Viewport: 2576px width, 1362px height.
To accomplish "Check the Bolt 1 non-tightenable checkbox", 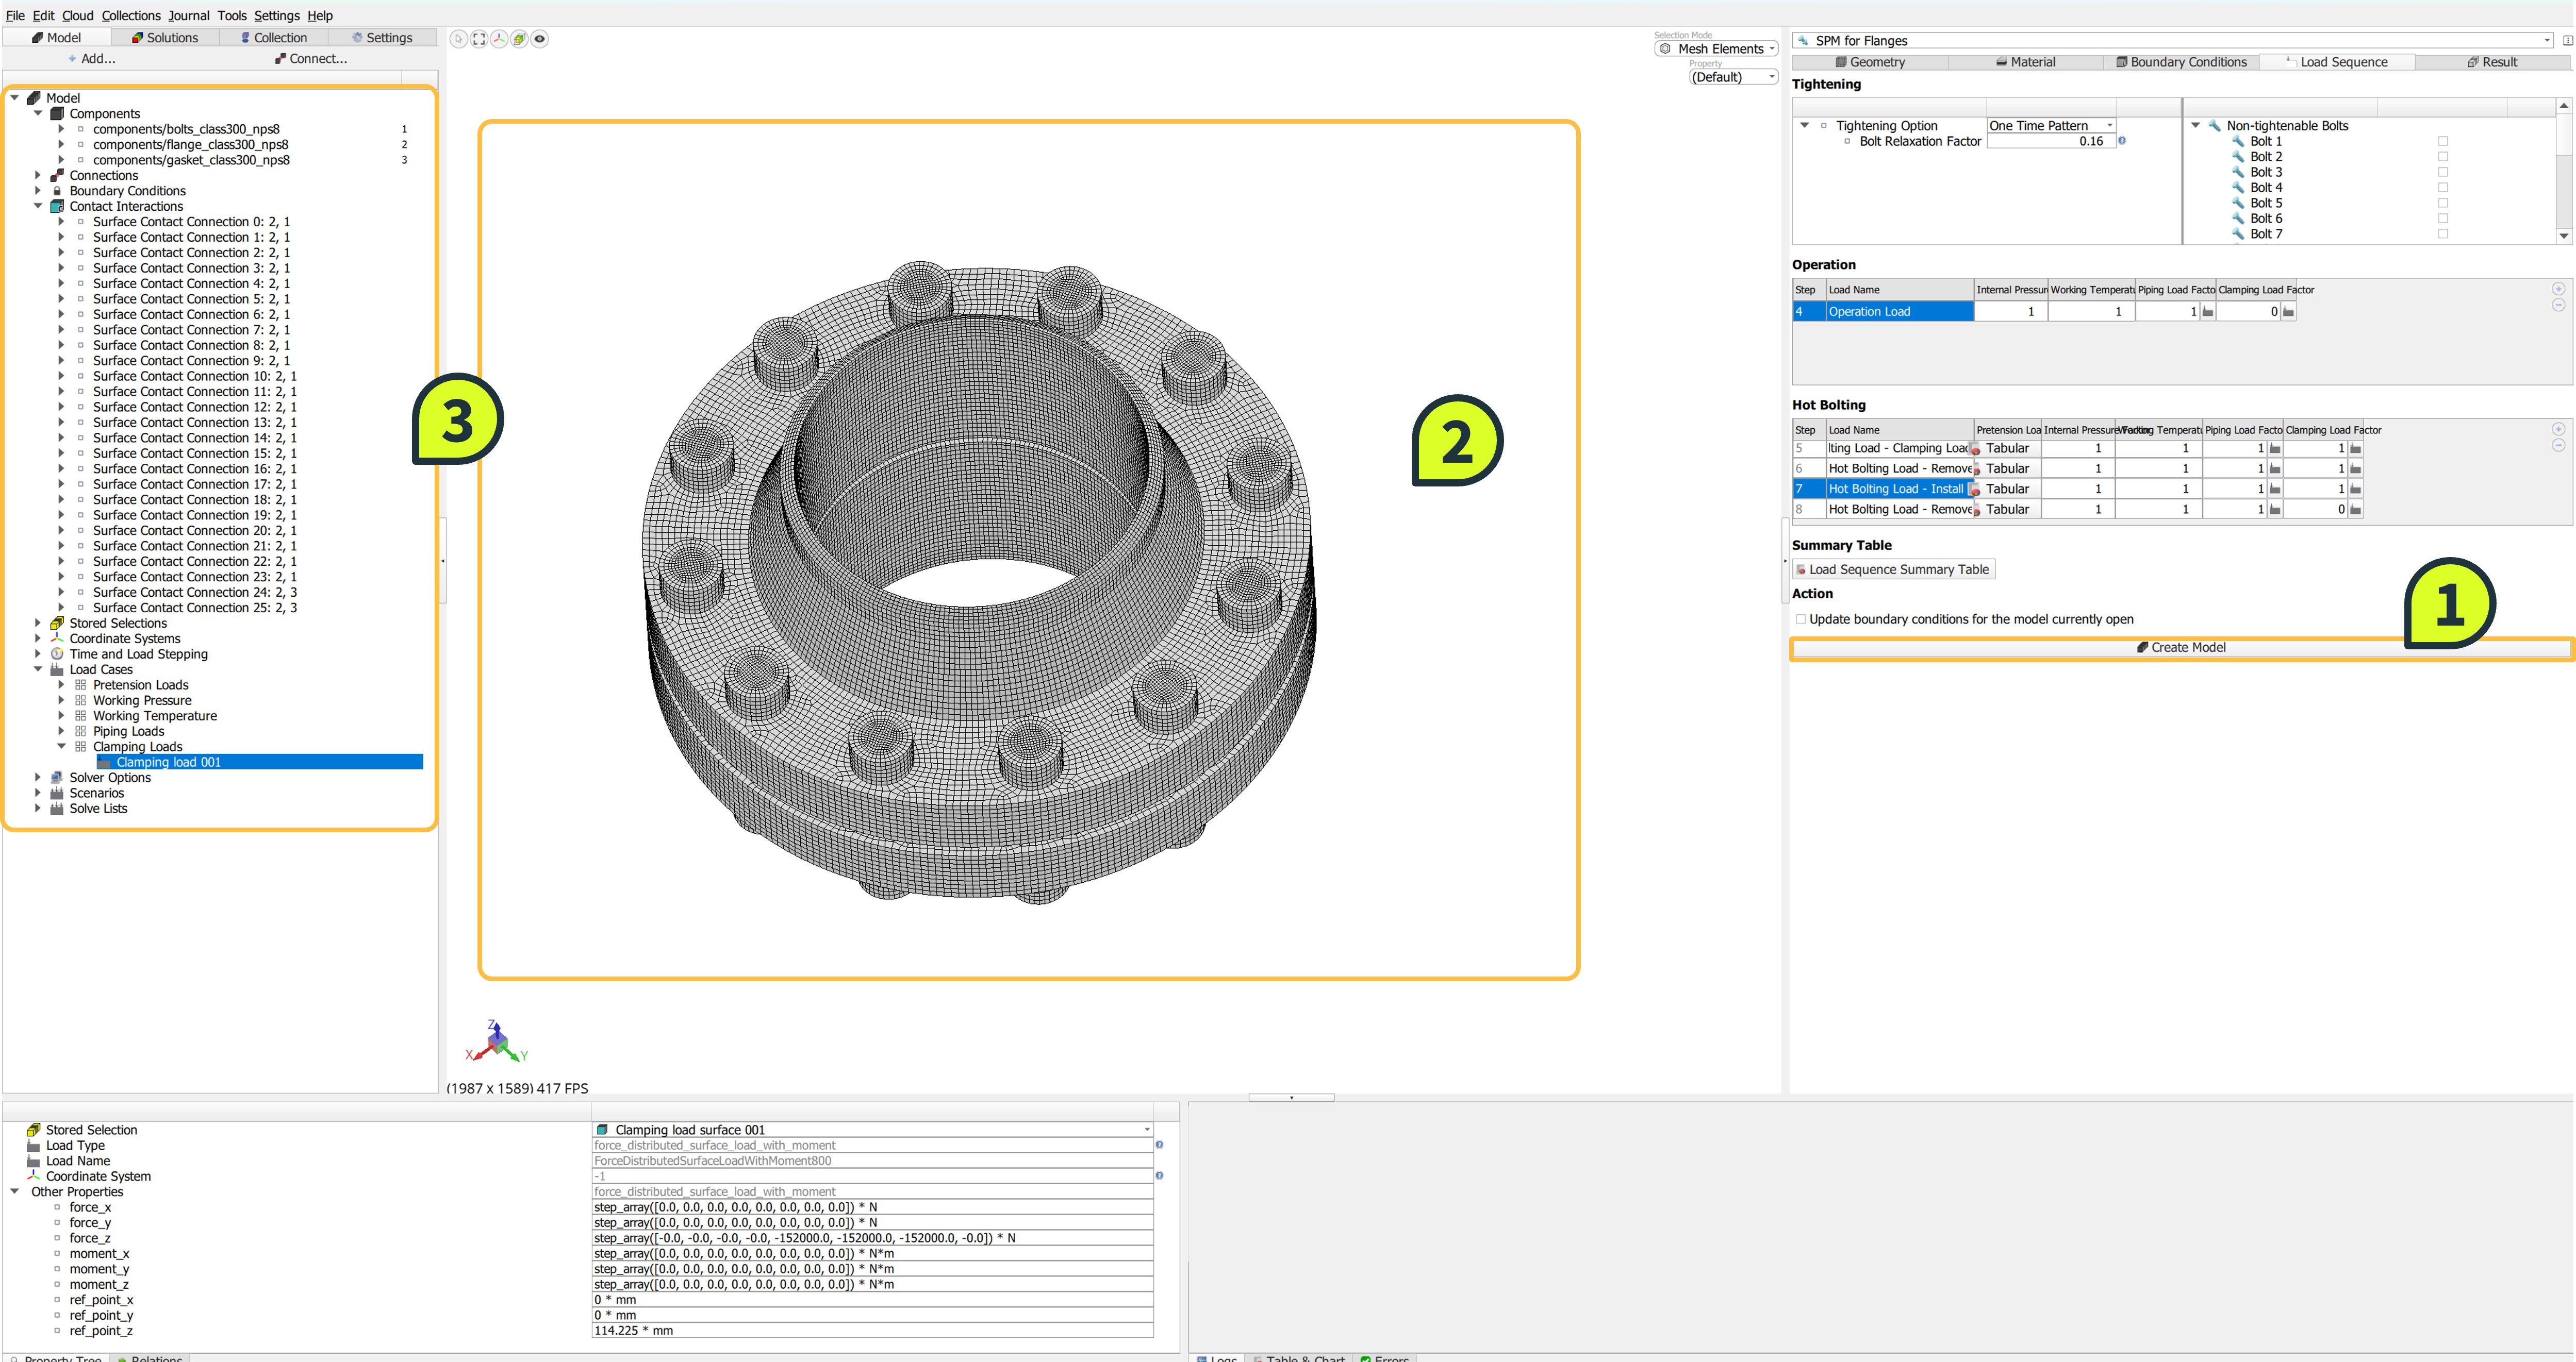I will coord(2443,141).
